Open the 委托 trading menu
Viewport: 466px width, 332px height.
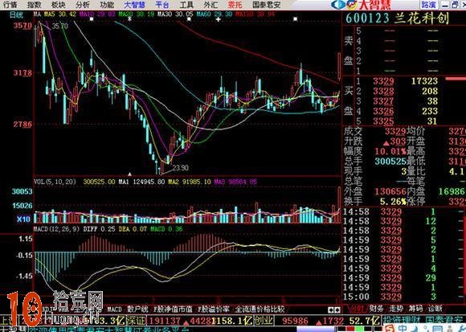pos(235,5)
